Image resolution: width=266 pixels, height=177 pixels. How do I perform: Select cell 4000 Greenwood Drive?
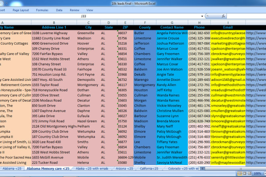tap(54, 43)
